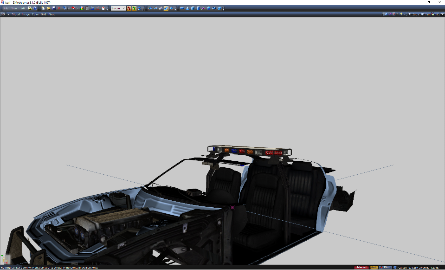
Task: Open the File menu
Action: tap(6, 8)
